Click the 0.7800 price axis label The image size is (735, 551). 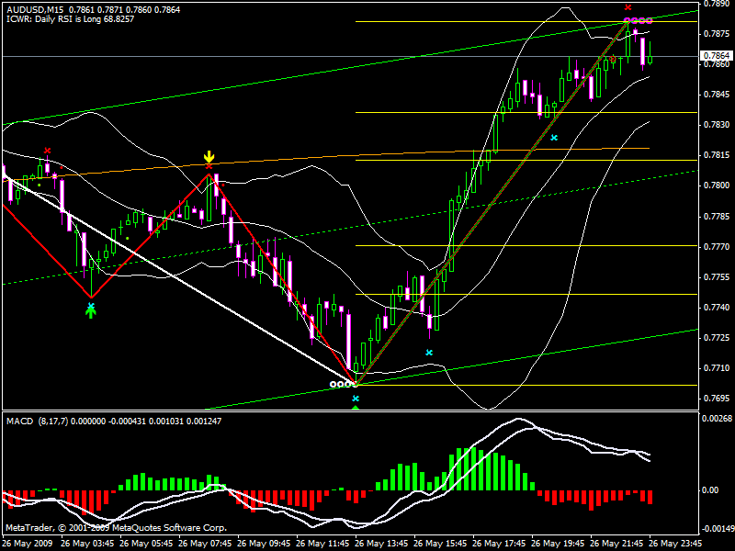tap(717, 186)
